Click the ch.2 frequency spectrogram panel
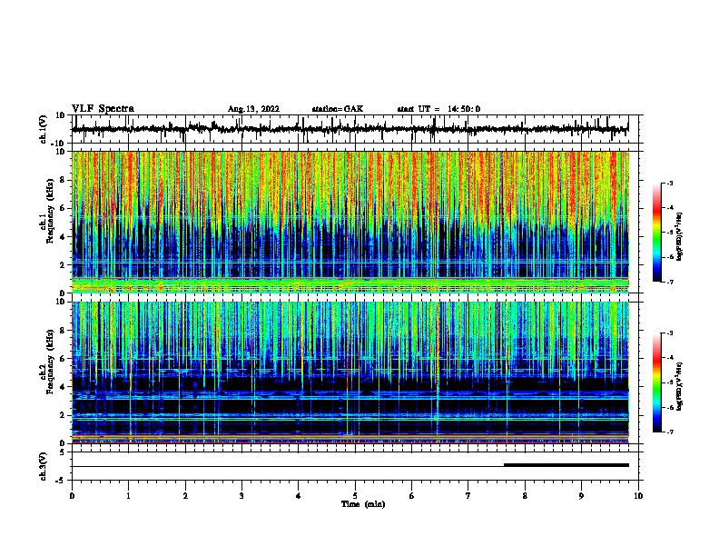 tap(350, 372)
